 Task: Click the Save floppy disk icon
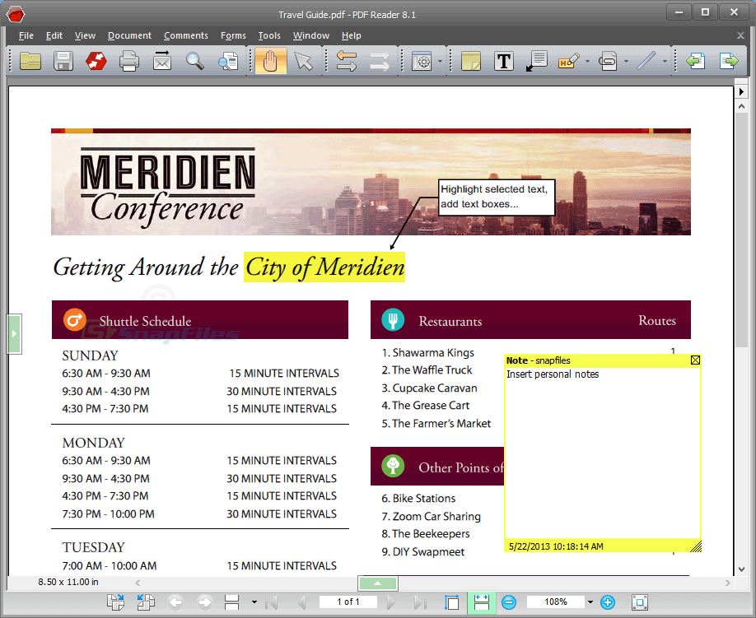pyautogui.click(x=63, y=61)
